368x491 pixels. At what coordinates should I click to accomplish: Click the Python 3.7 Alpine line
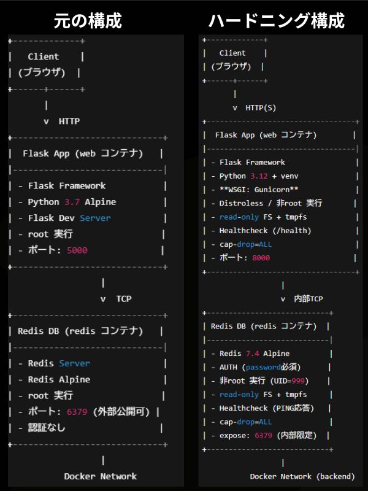tap(72, 202)
